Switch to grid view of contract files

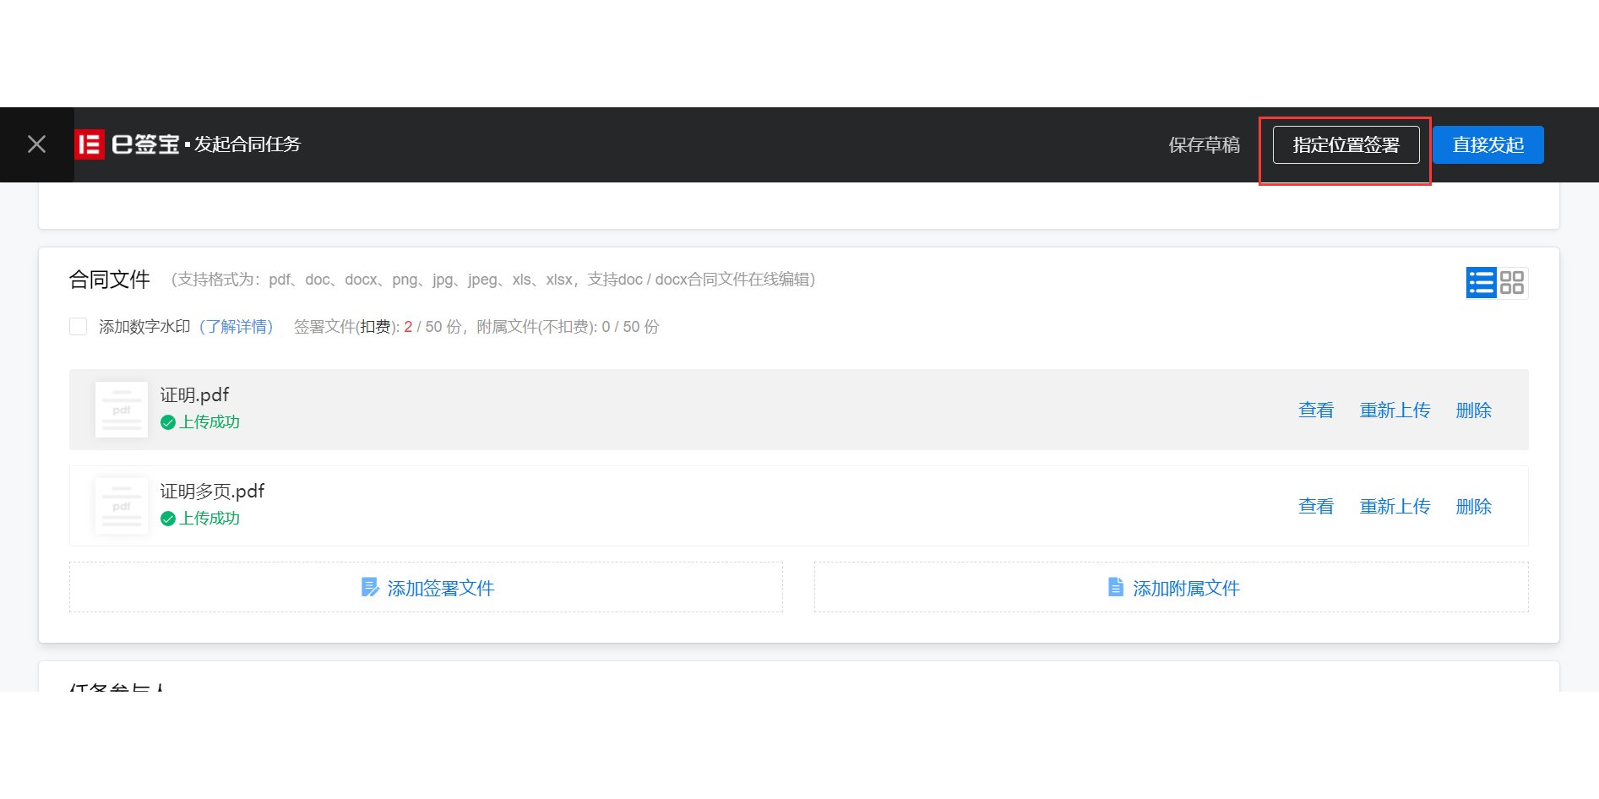[x=1513, y=281]
